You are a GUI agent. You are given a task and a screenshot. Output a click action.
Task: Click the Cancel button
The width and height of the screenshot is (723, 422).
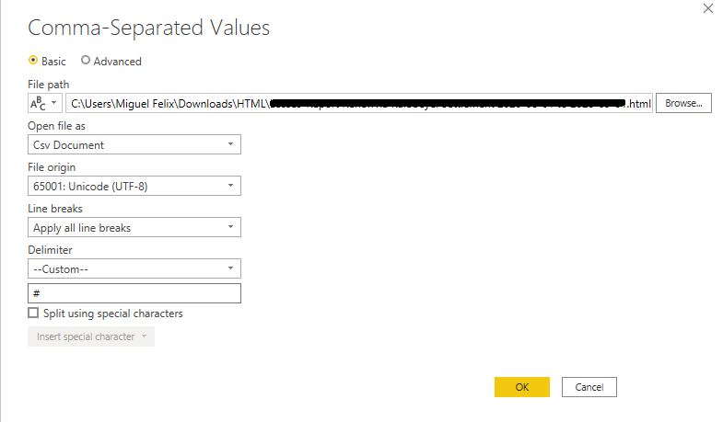click(589, 387)
